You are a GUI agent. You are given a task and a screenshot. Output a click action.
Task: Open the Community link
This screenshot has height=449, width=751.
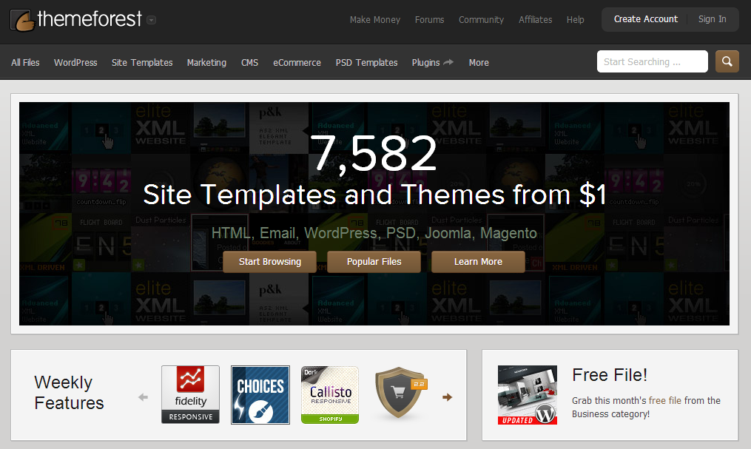[482, 20]
